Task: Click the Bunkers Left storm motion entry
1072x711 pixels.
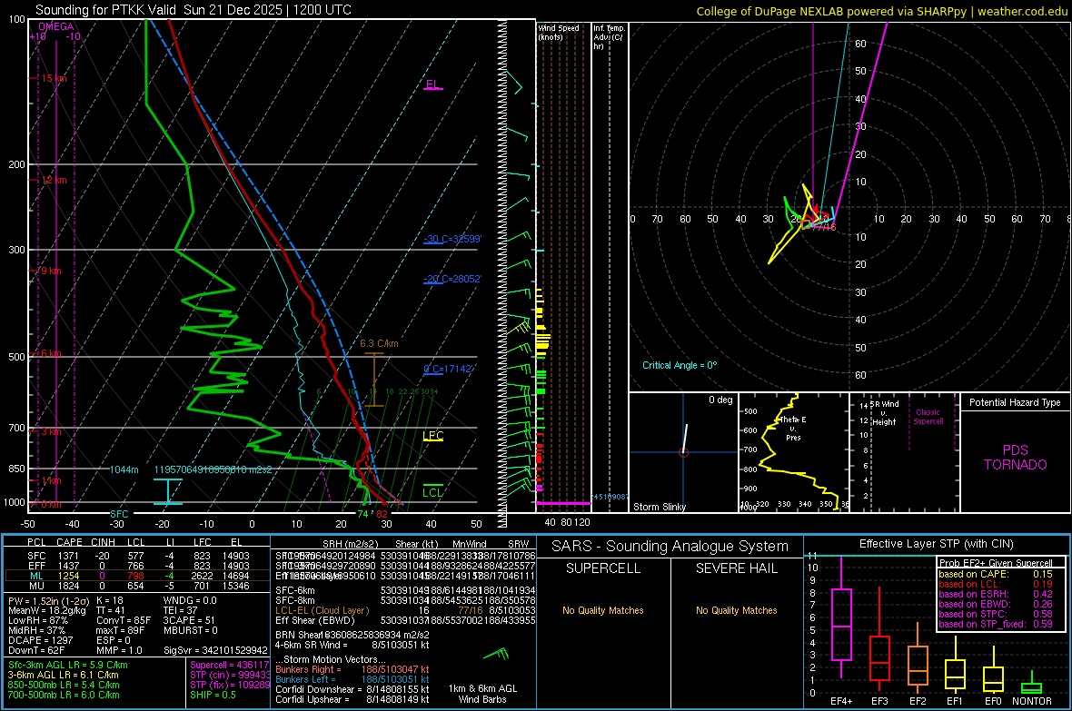Action: (352, 679)
